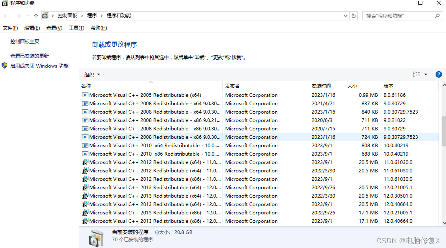Click the 卸载或更改程序 heading
The image size is (446, 248).
(x=114, y=44)
